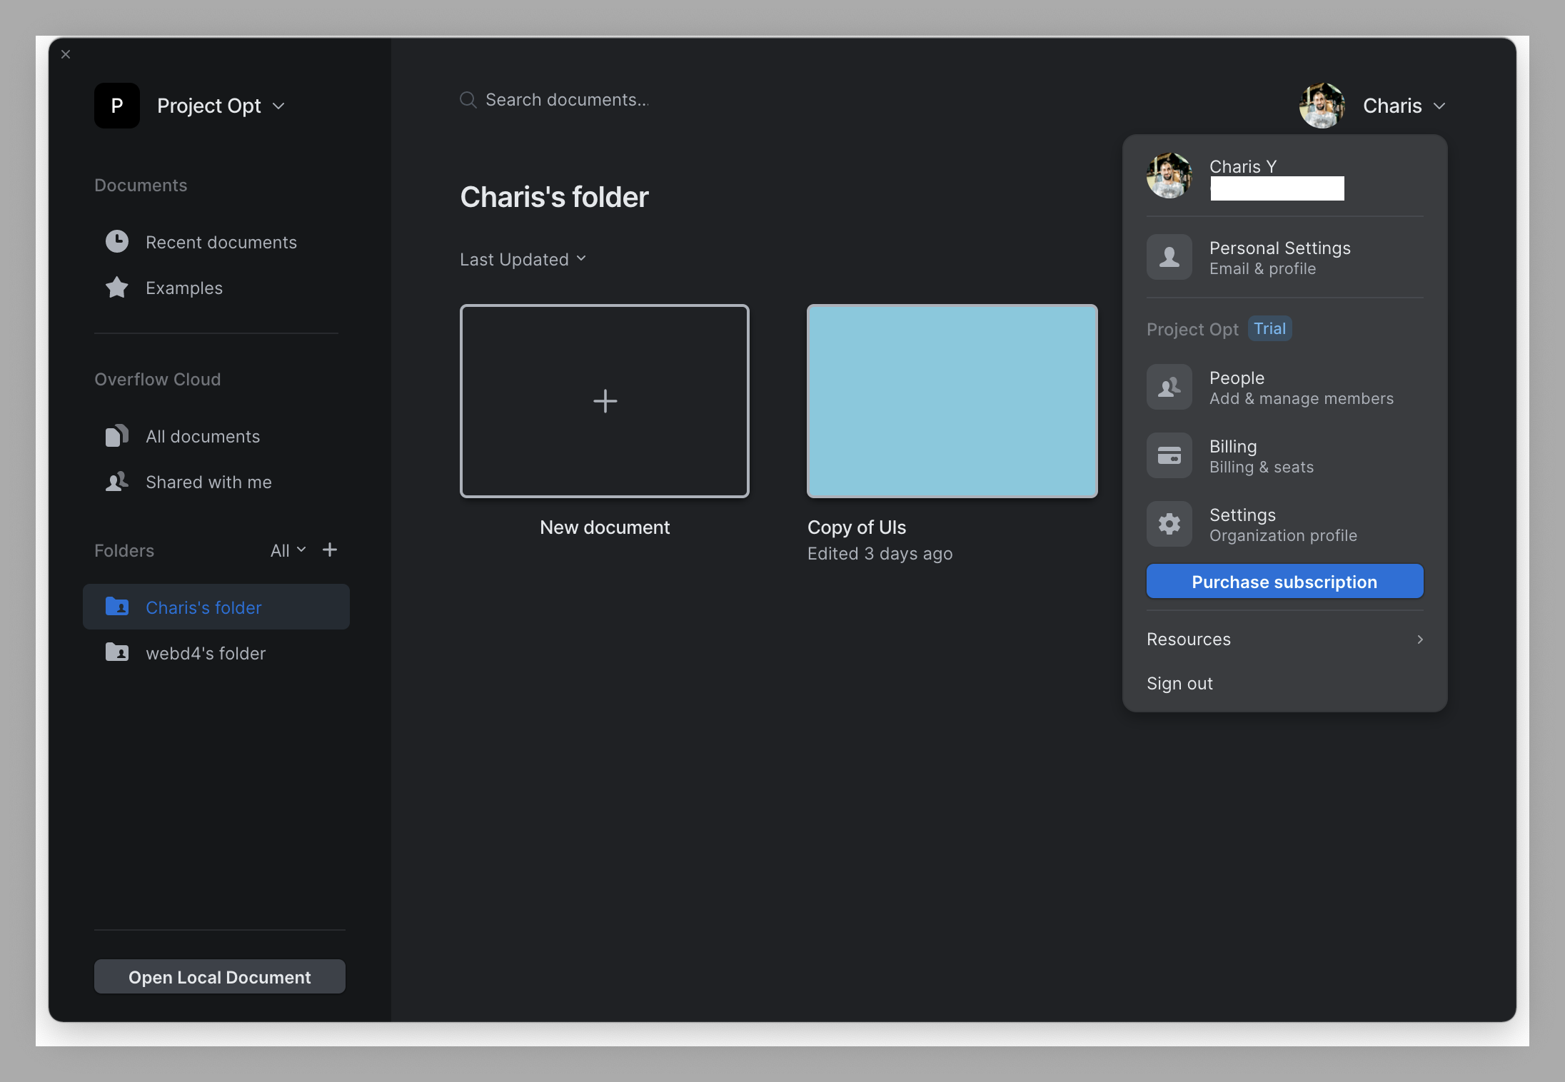Open Recent documents clock icon
This screenshot has width=1565, height=1082.
117,241
